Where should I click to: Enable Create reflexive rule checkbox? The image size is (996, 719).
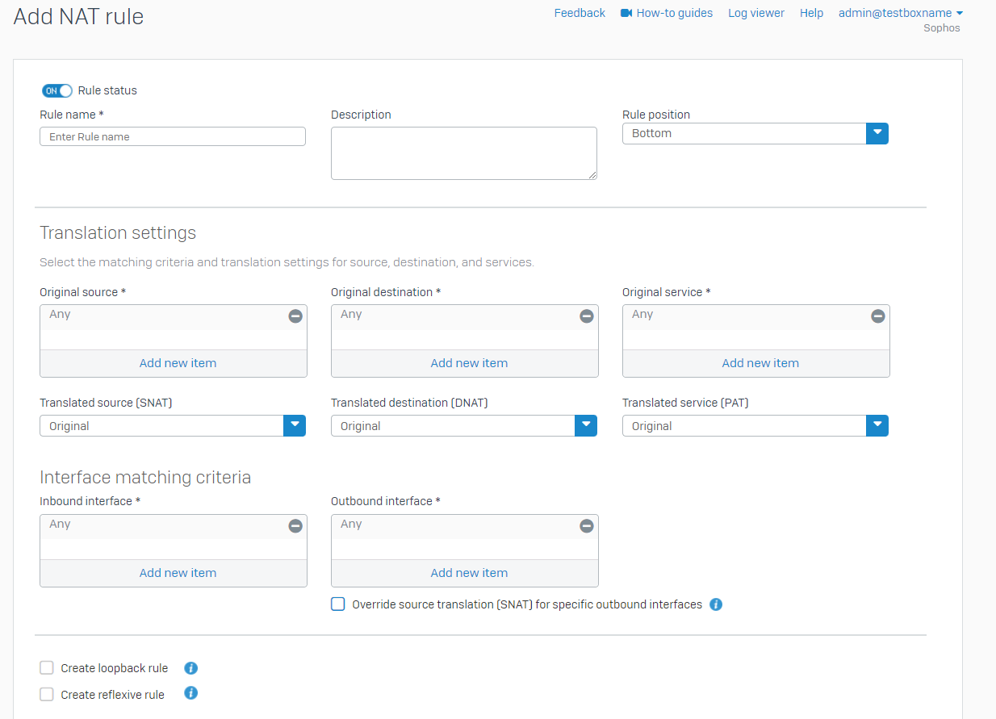[x=47, y=694]
